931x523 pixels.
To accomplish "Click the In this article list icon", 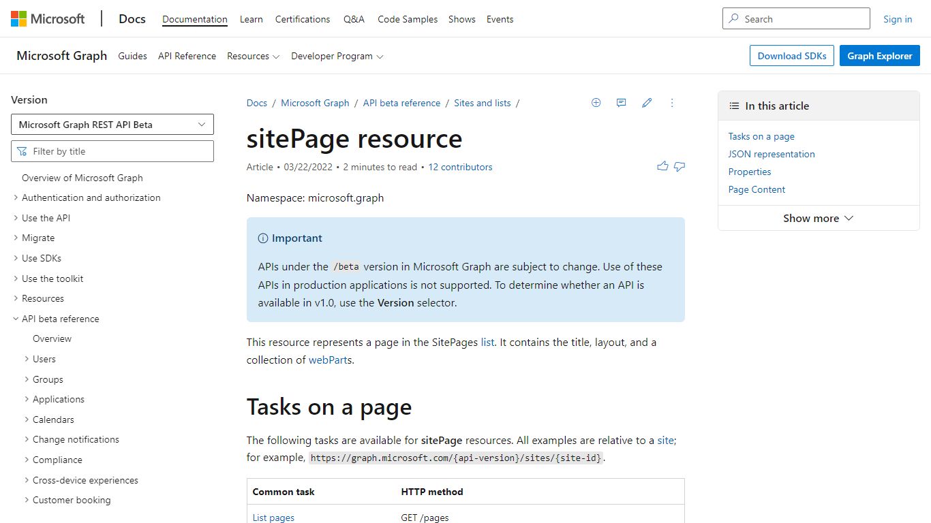I will click(734, 106).
